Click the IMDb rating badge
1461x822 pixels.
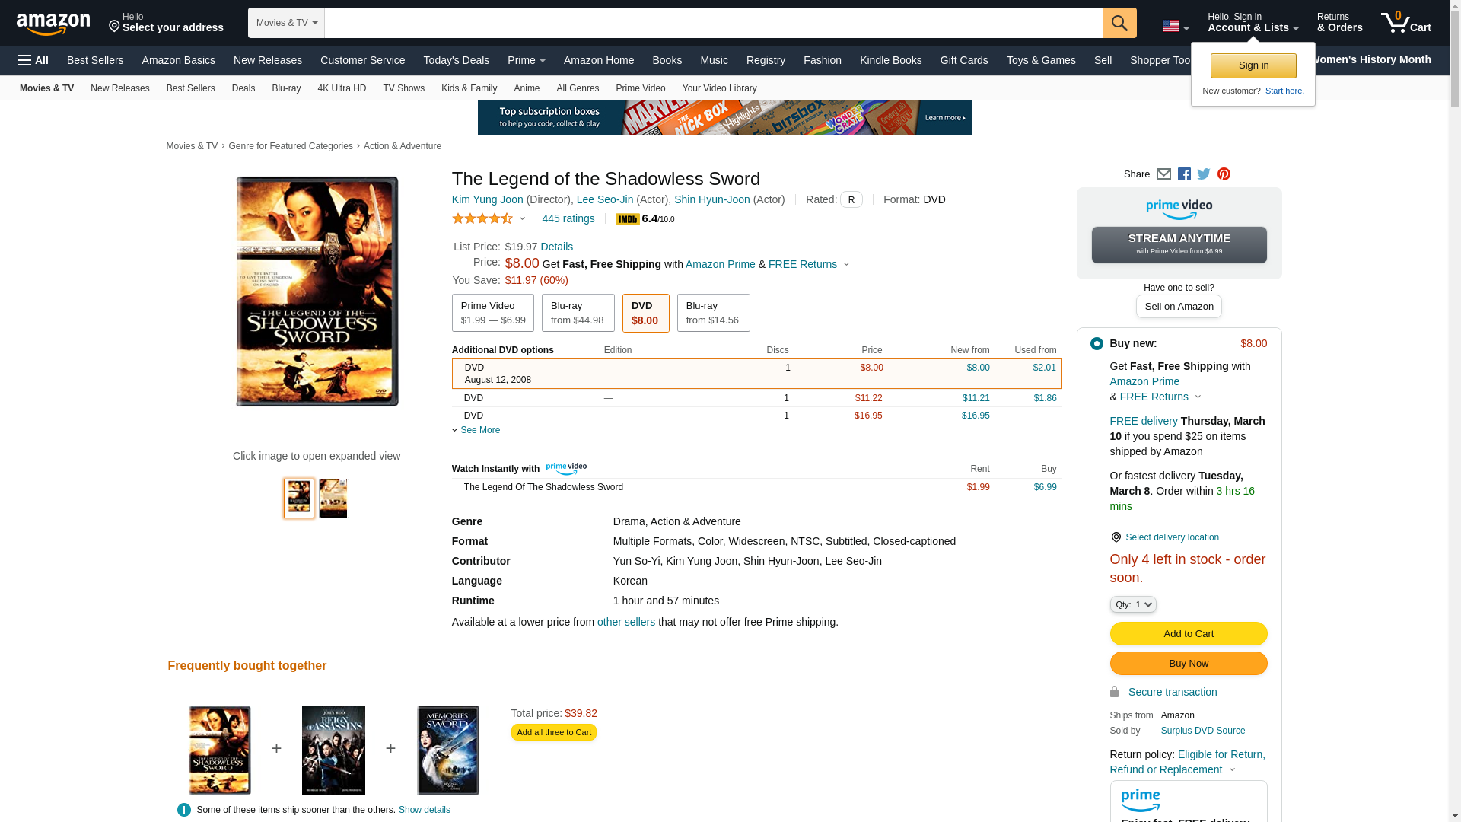click(628, 219)
